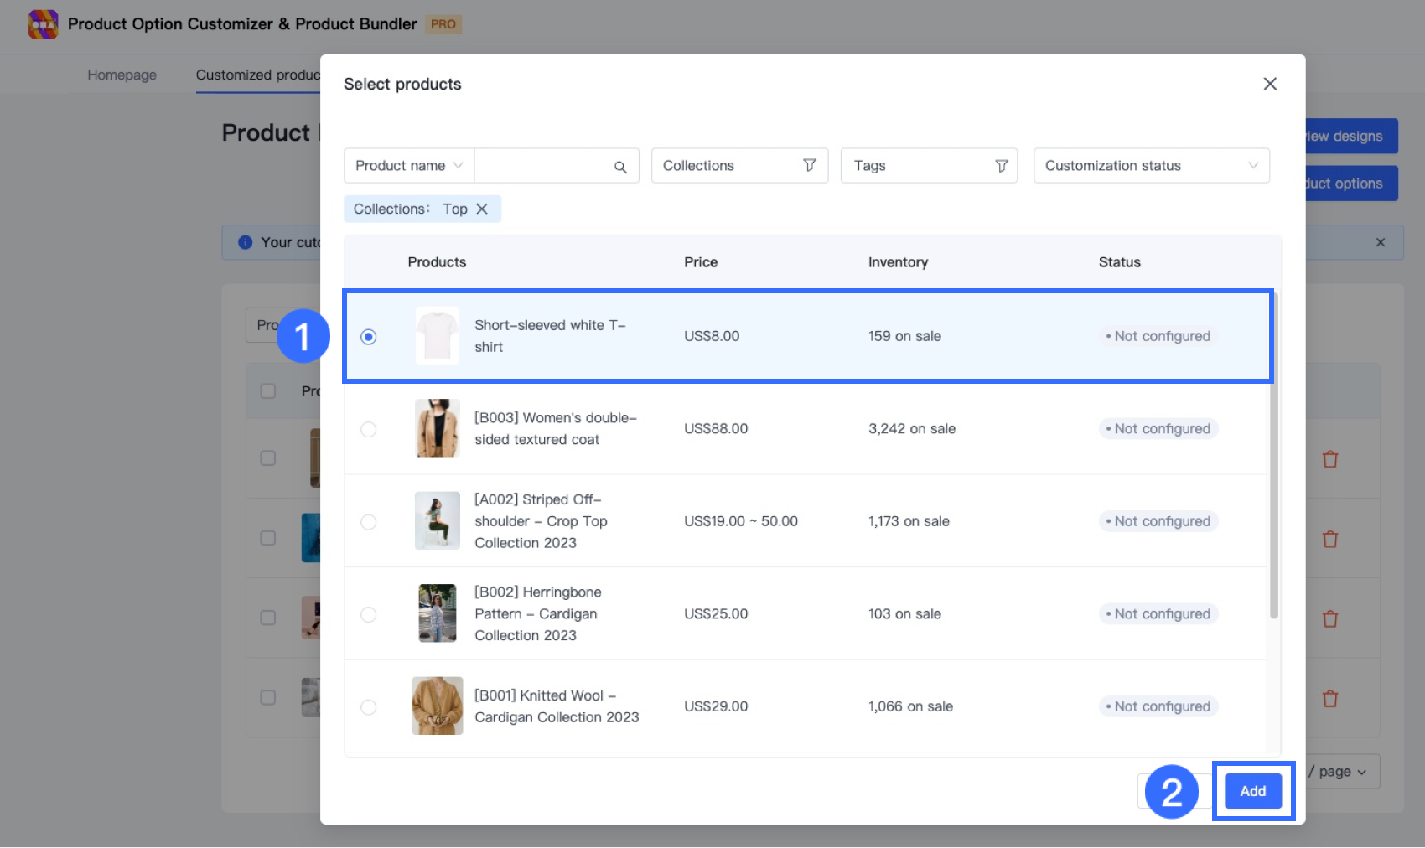1425x848 pixels.
Task: Click Not configured status of B003 coat
Action: click(1158, 429)
